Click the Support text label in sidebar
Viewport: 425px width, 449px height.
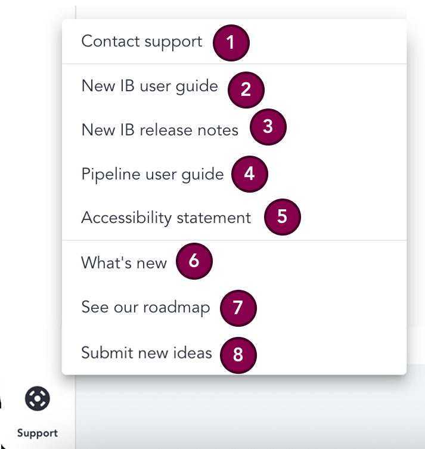tap(37, 433)
